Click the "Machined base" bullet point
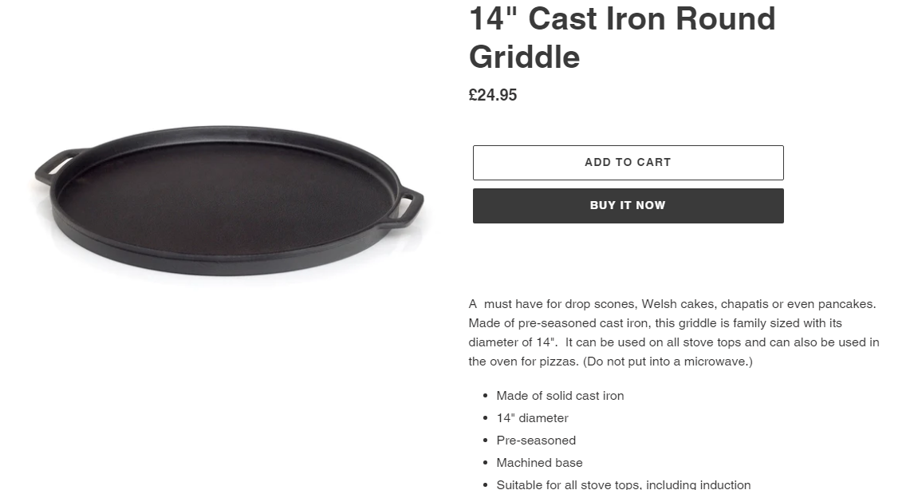This screenshot has width=910, height=490. coord(539,463)
